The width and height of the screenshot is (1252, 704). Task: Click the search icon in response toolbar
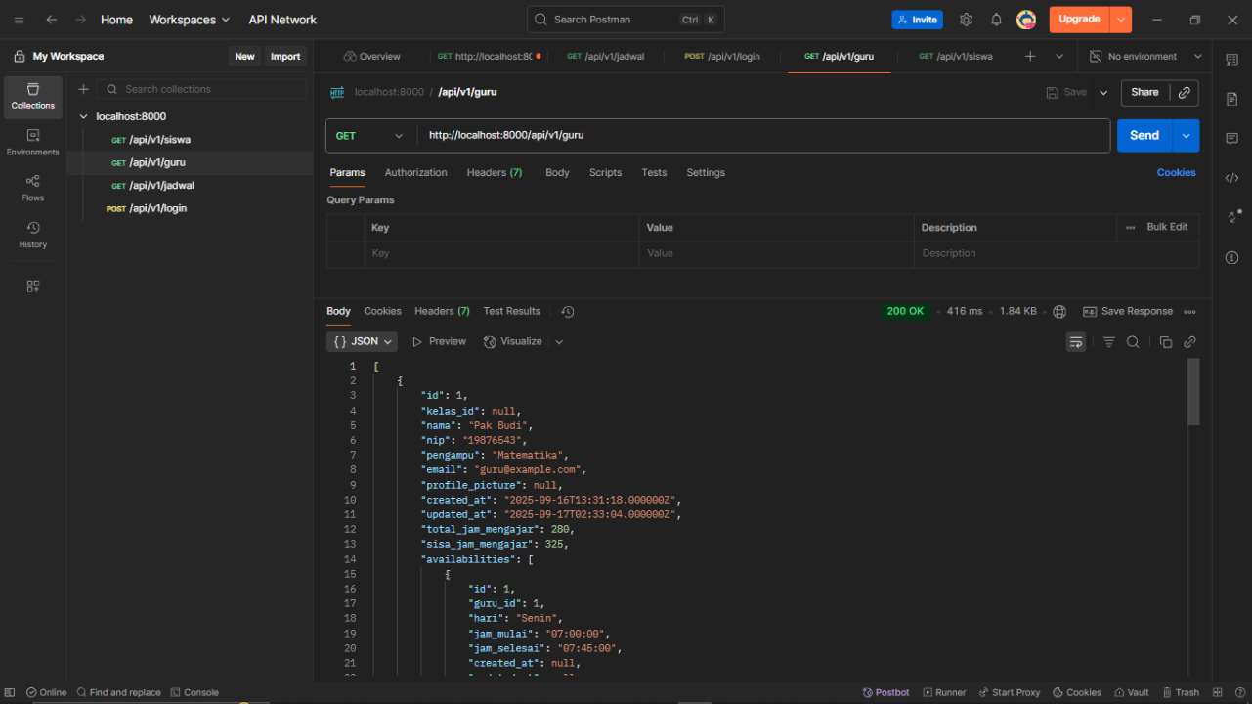click(1133, 342)
